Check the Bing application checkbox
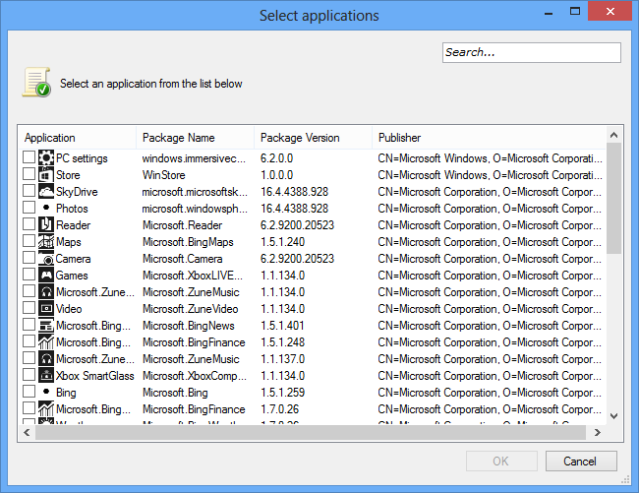Viewport: 639px width, 493px height. tap(29, 393)
